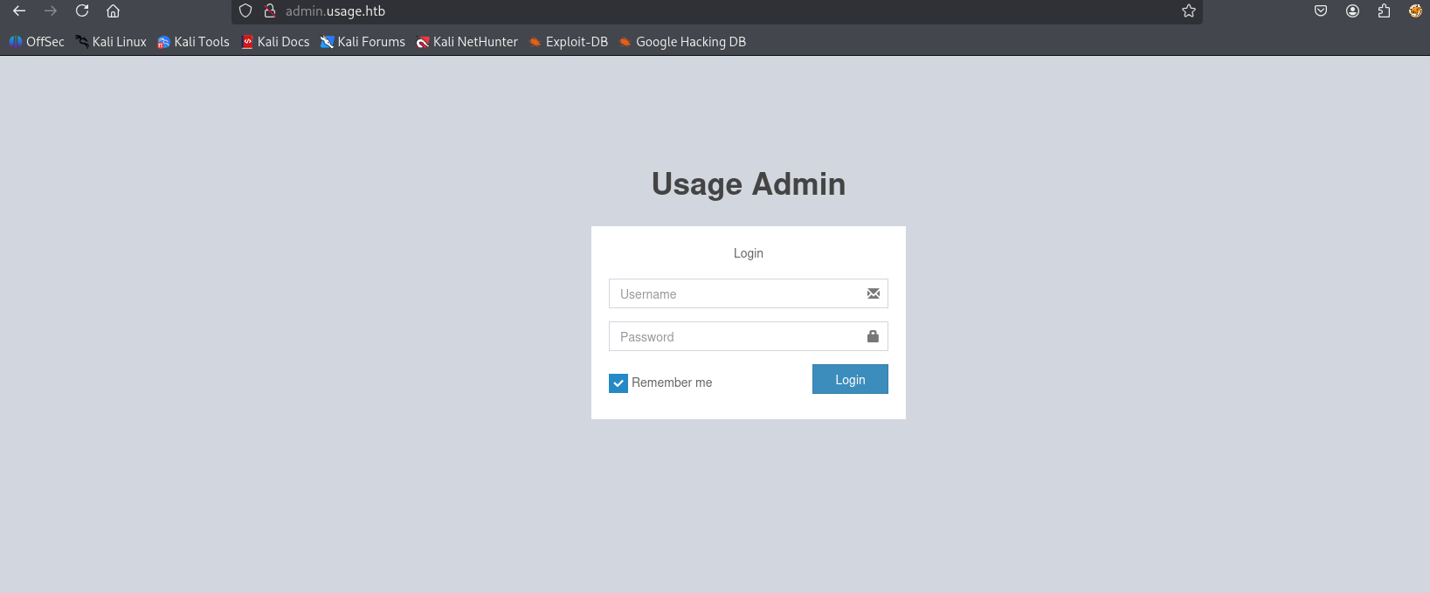Bookmark this page with the star icon
This screenshot has width=1430, height=593.
(x=1189, y=11)
